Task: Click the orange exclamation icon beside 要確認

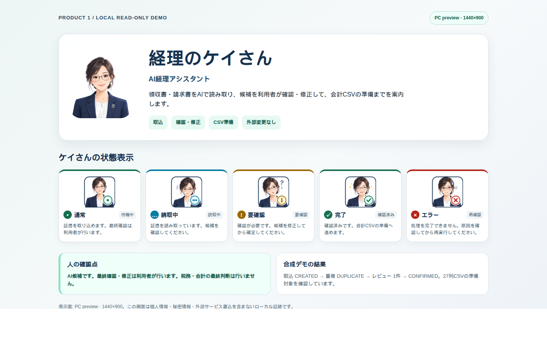Action: 242,215
